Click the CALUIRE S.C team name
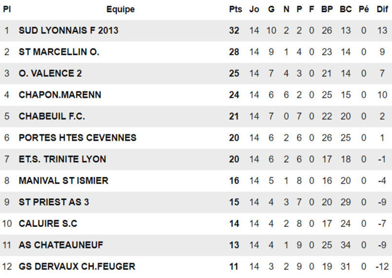This screenshot has width=392, height=278. point(48,224)
